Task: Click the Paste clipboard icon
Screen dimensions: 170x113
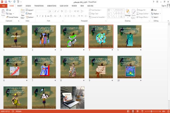Action: pos(3,12)
